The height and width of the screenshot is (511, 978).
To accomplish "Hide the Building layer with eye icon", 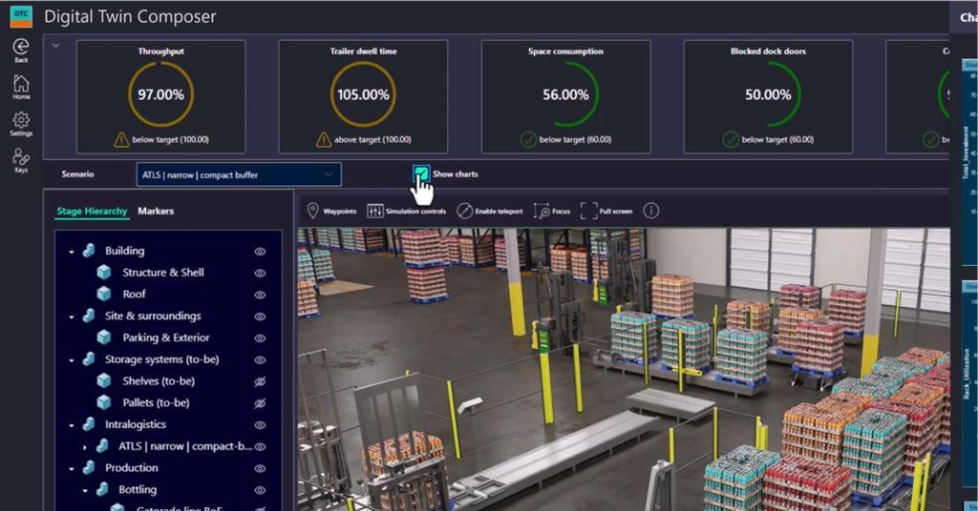I will (x=260, y=252).
